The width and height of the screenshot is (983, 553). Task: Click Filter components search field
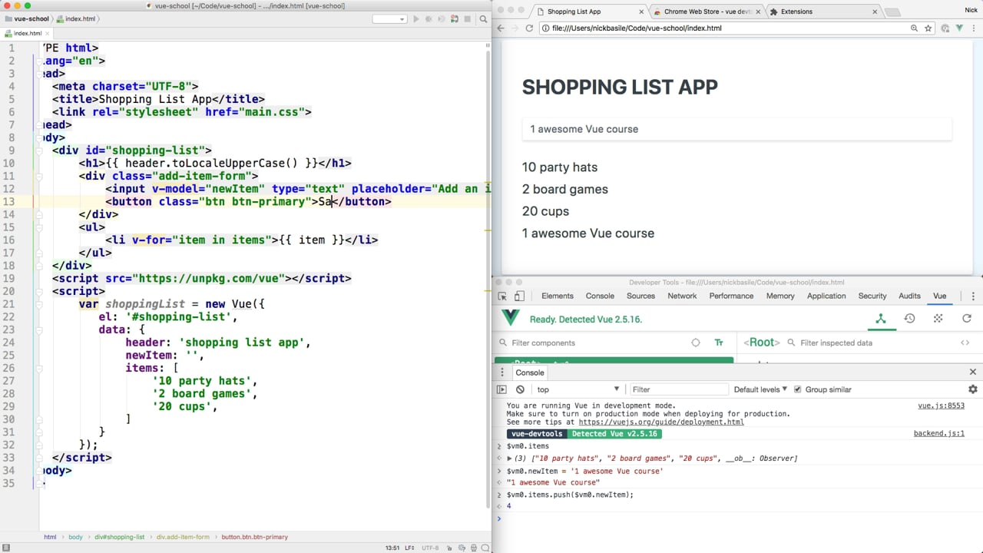591,343
